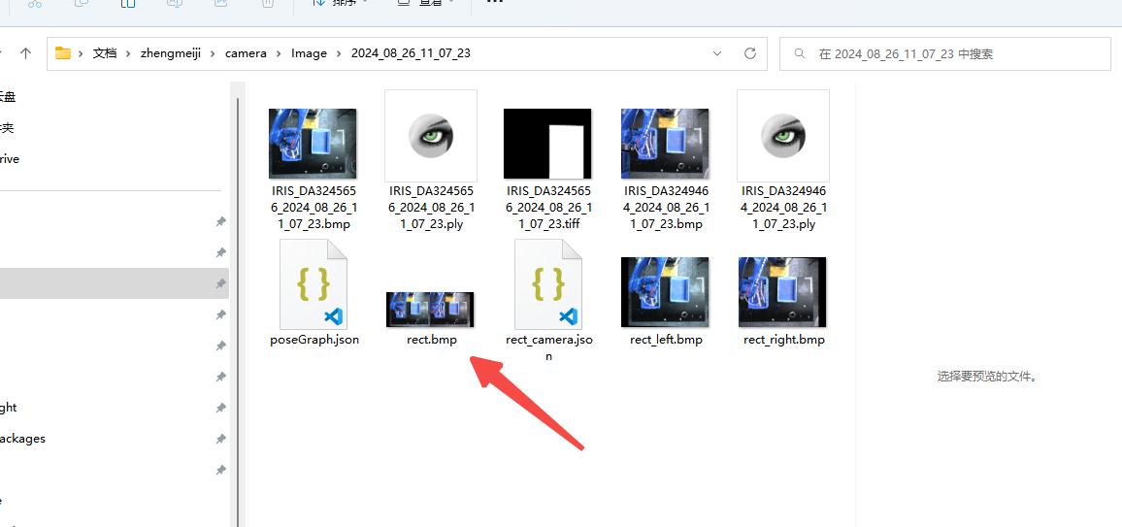This screenshot has height=527, width=1122.
Task: Navigate to the Image breadcrumb folder
Action: tap(309, 53)
